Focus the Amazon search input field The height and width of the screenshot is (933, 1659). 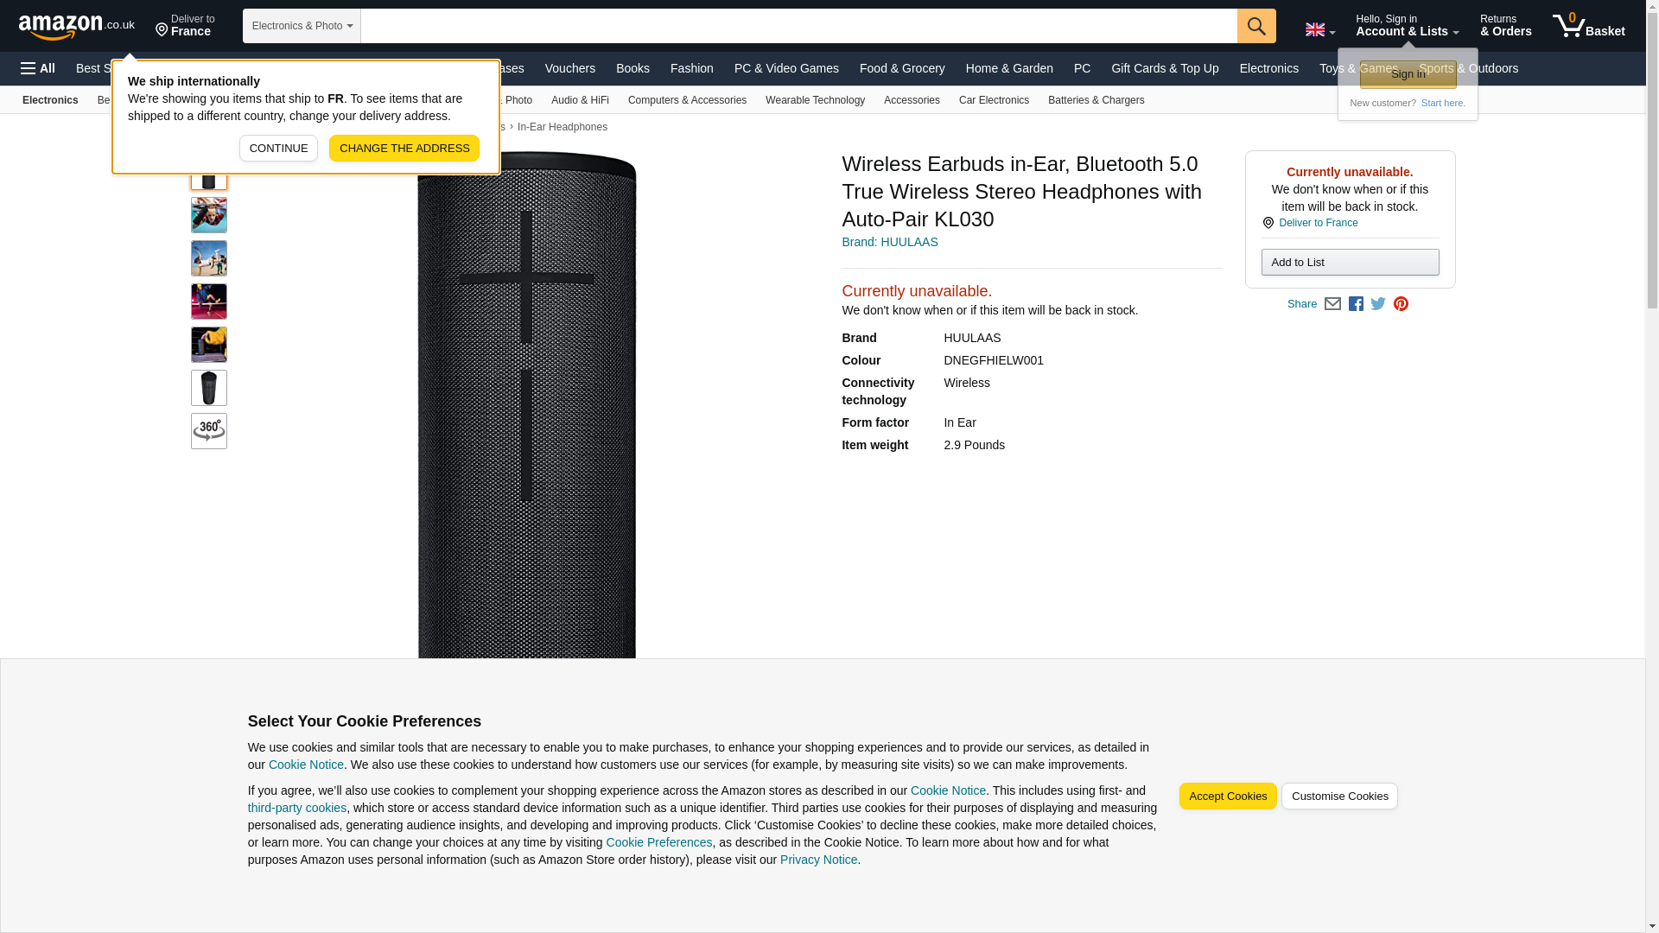tap(798, 26)
